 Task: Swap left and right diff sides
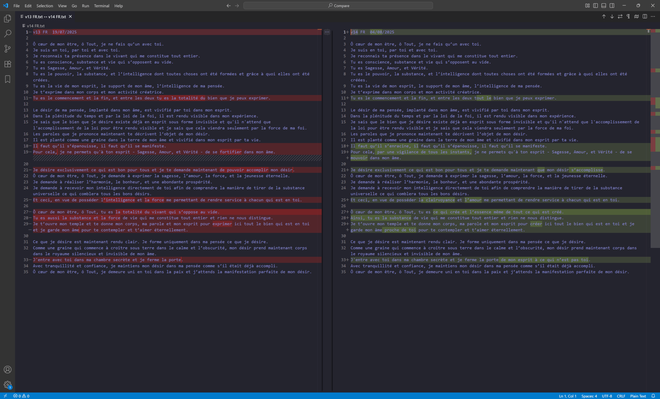pos(620,17)
